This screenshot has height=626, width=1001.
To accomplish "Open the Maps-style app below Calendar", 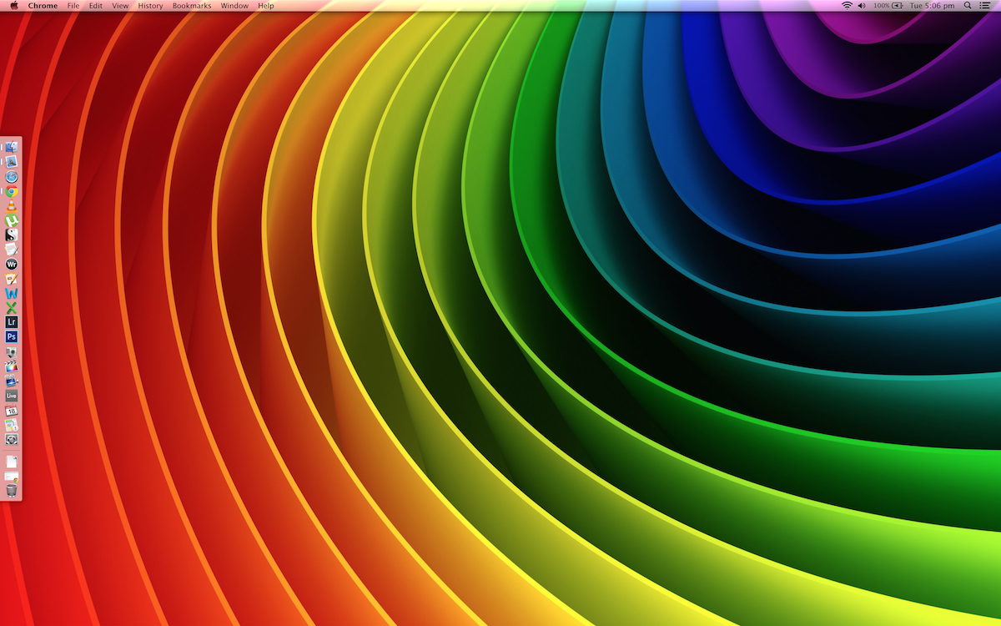I will click(x=12, y=425).
